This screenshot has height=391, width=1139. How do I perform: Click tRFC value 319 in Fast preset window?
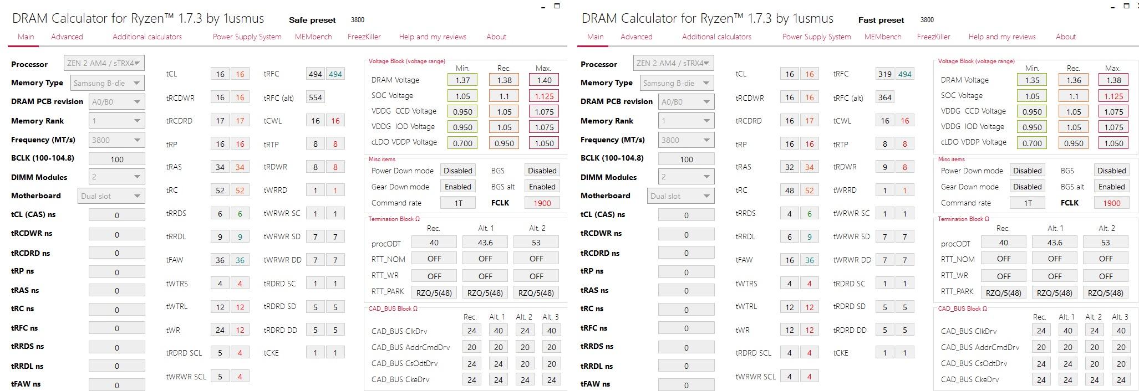(885, 74)
